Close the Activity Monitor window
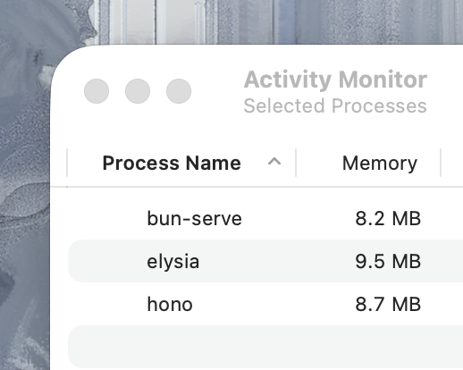The image size is (463, 370). click(x=97, y=91)
